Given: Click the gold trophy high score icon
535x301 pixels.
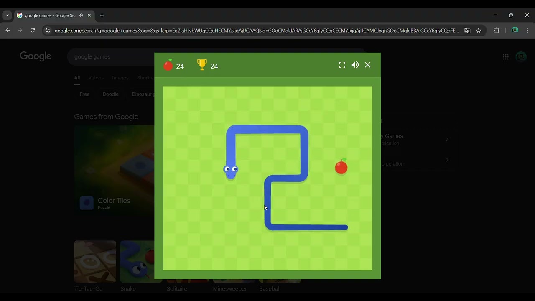Looking at the screenshot, I should (x=202, y=65).
